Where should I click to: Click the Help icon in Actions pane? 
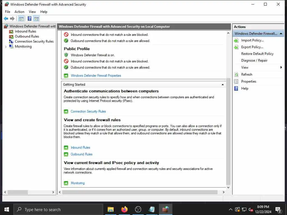[x=236, y=88]
